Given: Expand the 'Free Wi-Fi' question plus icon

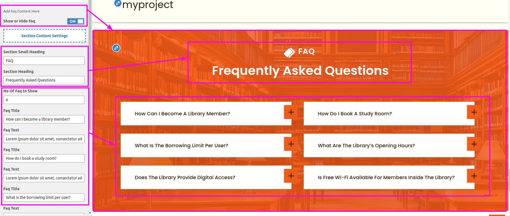Looking at the screenshot, I should click(x=474, y=176).
